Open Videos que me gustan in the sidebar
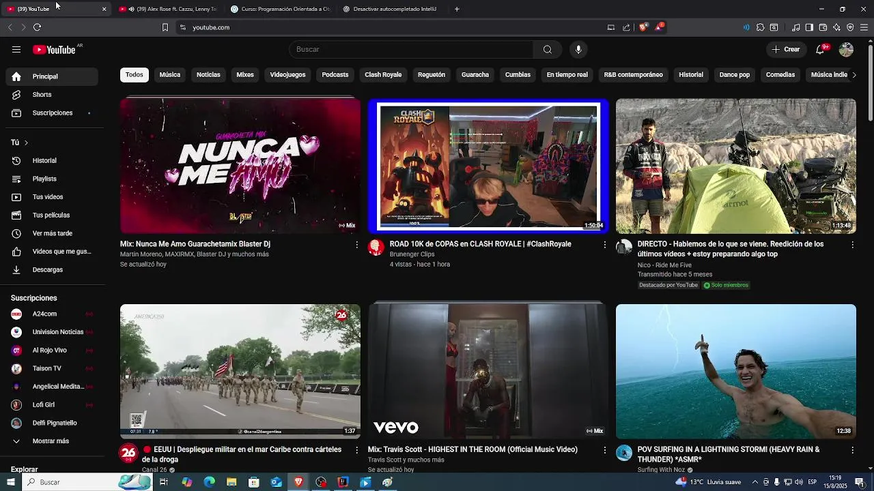This screenshot has height=491, width=874. tap(52, 252)
